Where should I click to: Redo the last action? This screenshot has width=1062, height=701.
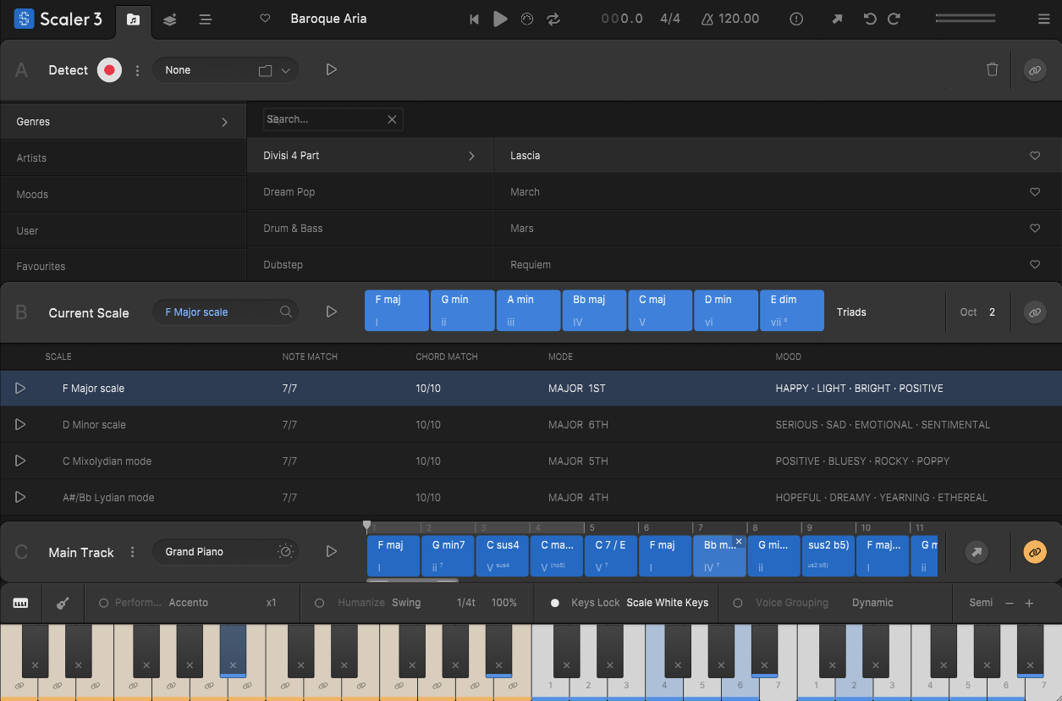(894, 19)
